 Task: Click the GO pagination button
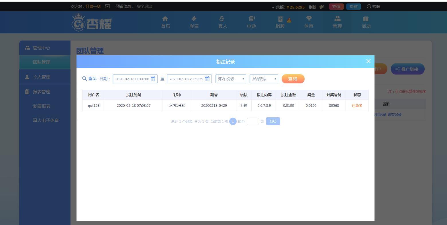point(273,121)
